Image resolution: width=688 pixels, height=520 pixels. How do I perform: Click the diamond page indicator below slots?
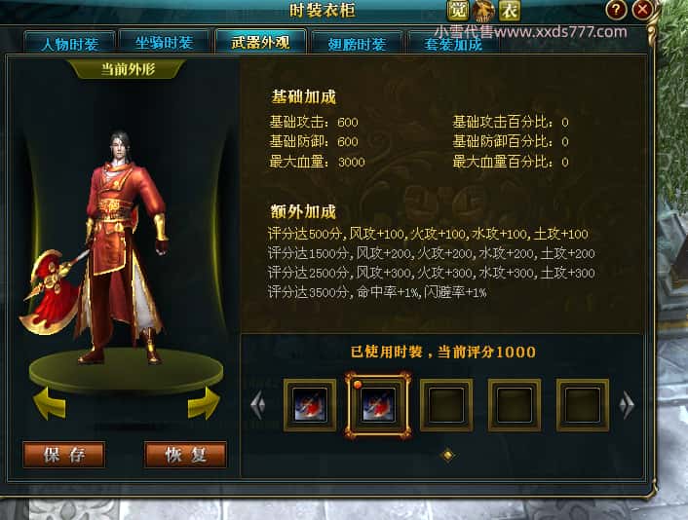point(447,455)
